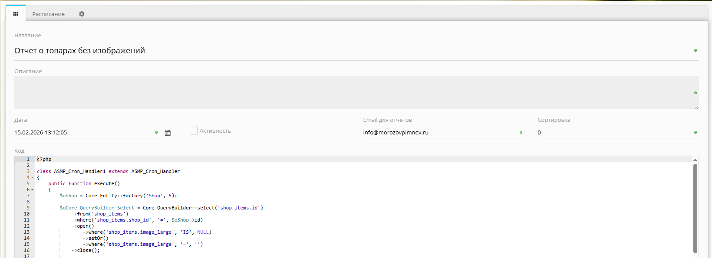Collapse the execute function fold at line 6
The image size is (712, 258).
pyautogui.click(x=32, y=189)
